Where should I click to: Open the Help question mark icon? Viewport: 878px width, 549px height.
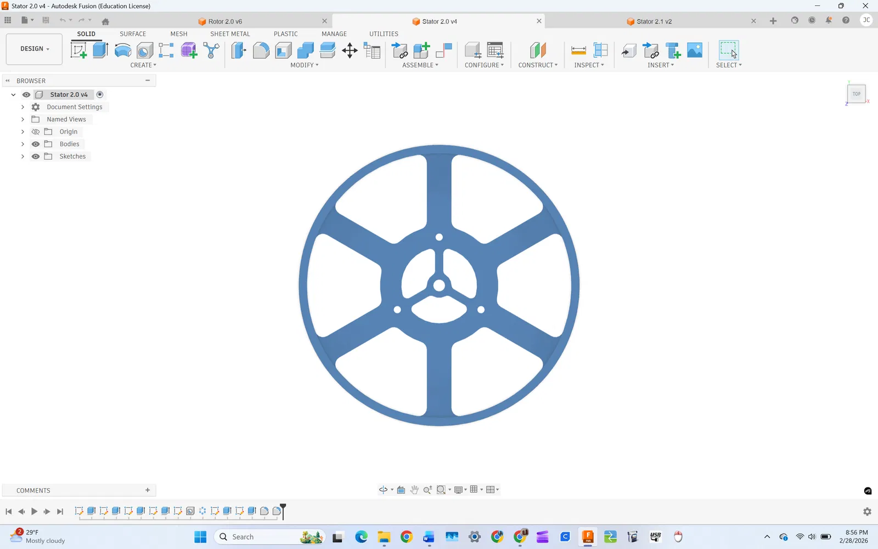pyautogui.click(x=846, y=20)
